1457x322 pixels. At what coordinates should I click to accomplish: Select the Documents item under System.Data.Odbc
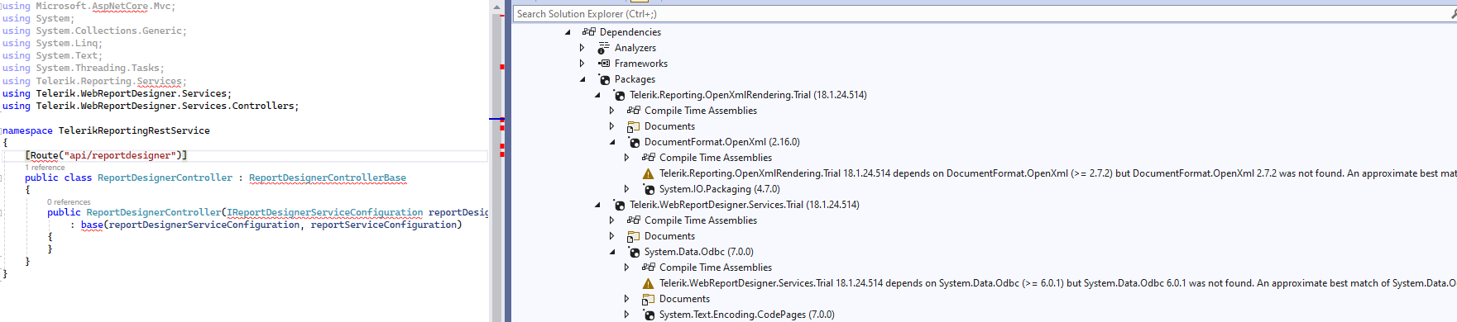click(x=684, y=299)
